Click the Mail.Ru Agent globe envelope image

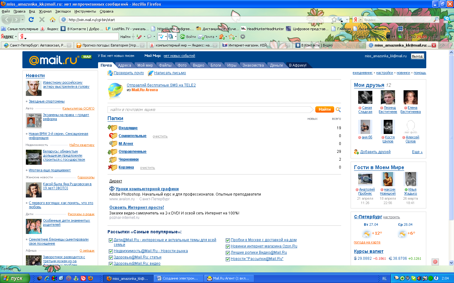115,91
